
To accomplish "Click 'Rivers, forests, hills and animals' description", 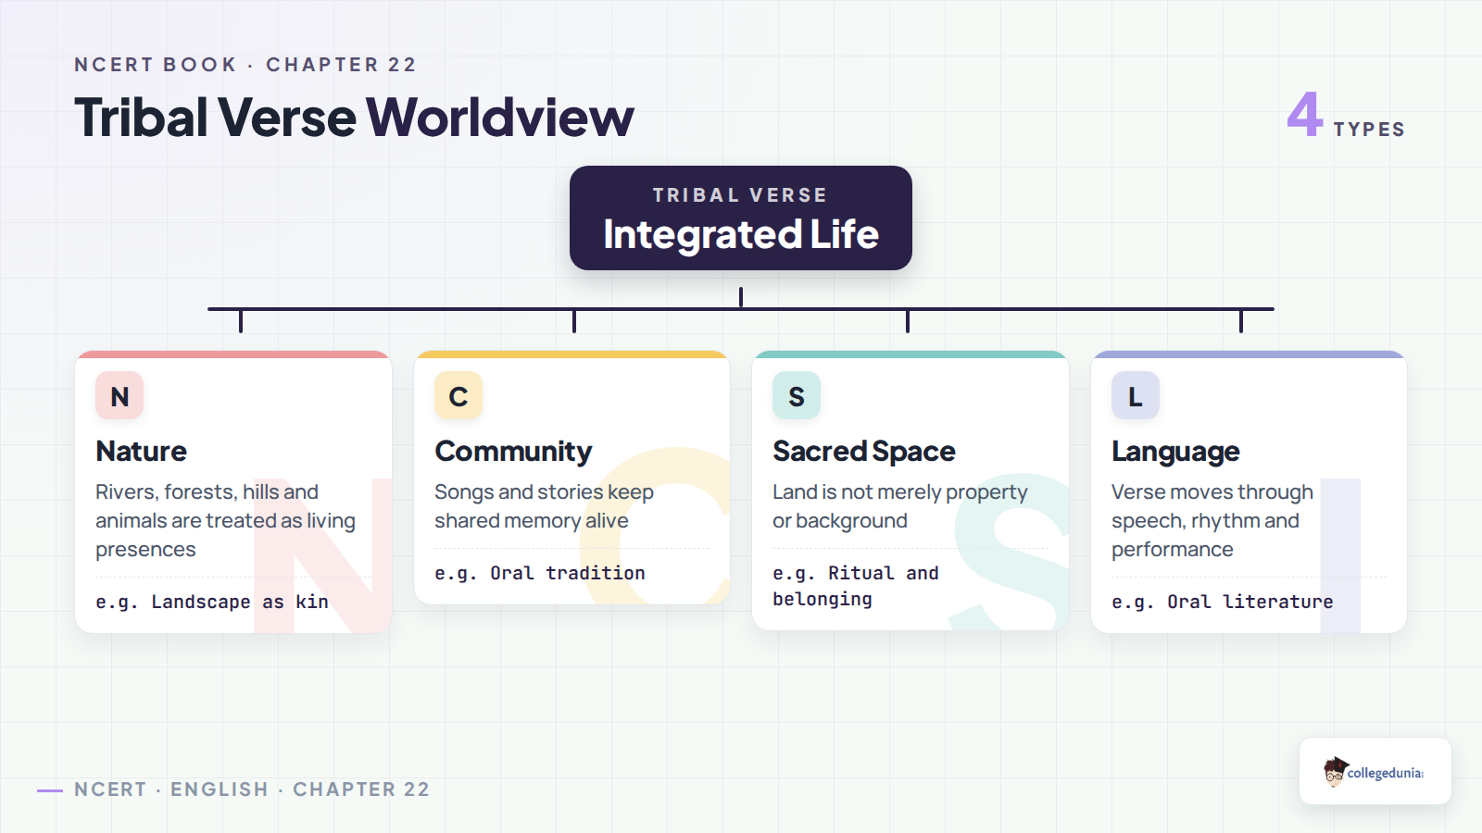I will click(x=225, y=520).
